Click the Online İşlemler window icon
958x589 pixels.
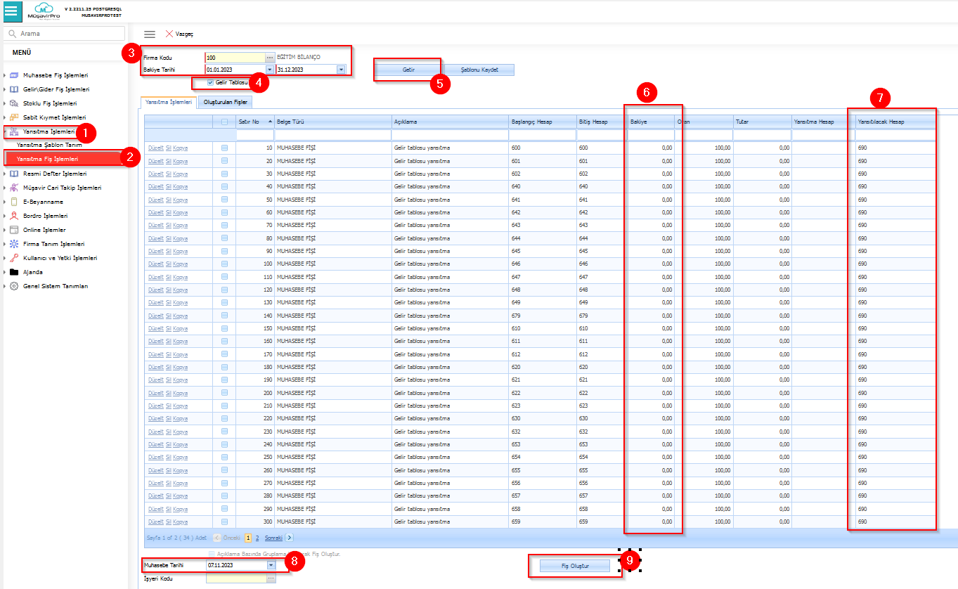(13, 230)
